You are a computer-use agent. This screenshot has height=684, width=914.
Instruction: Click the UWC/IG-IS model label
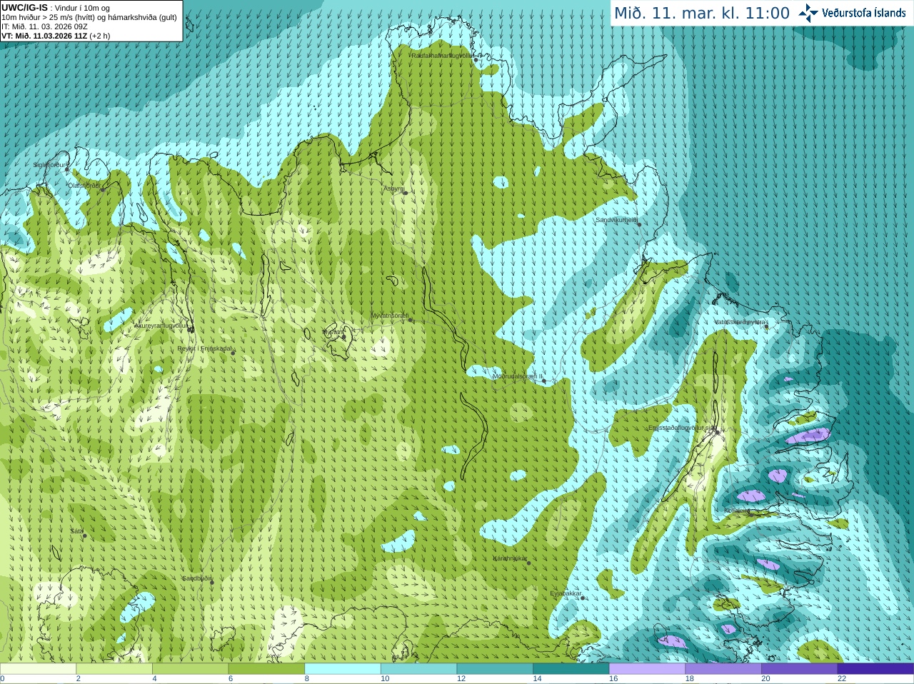point(25,8)
